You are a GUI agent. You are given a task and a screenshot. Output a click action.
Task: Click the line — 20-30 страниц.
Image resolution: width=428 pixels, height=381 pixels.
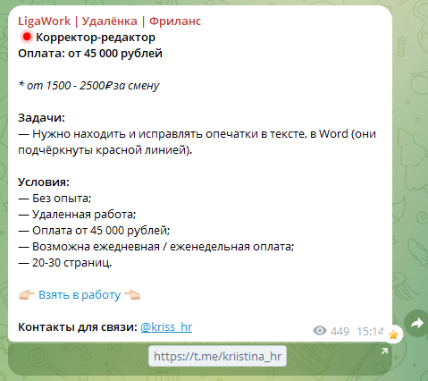pos(65,263)
